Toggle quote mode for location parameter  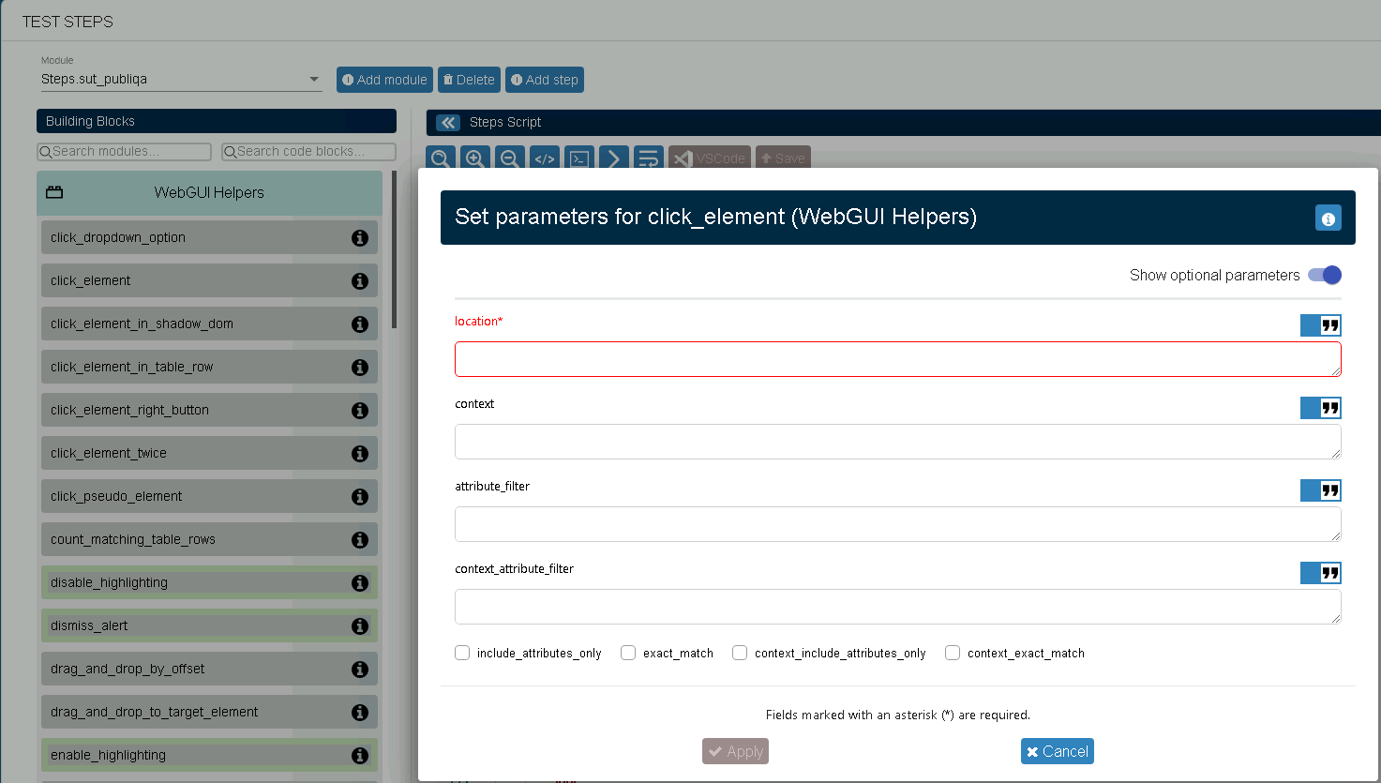1321,325
